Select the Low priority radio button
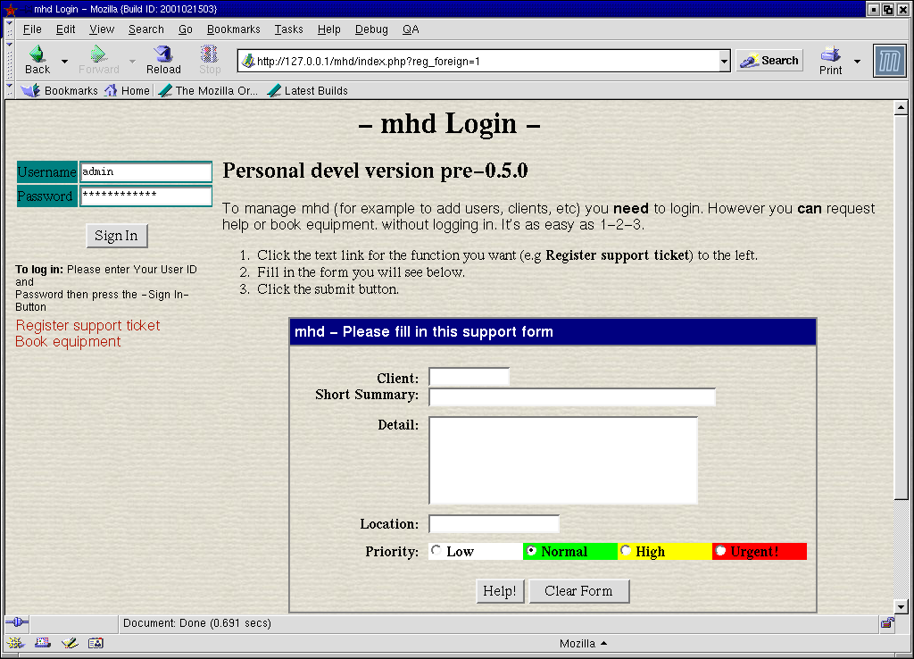The width and height of the screenshot is (914, 659). click(436, 551)
